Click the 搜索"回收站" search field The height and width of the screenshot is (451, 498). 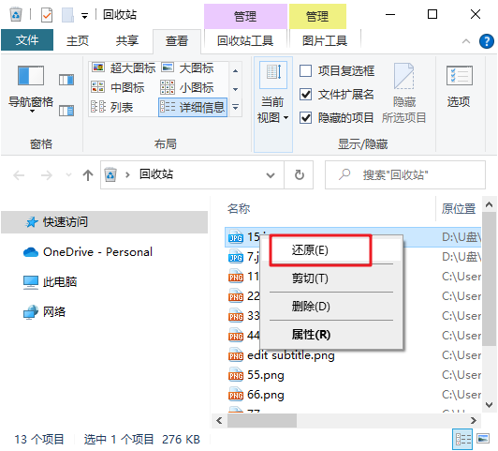(x=405, y=175)
